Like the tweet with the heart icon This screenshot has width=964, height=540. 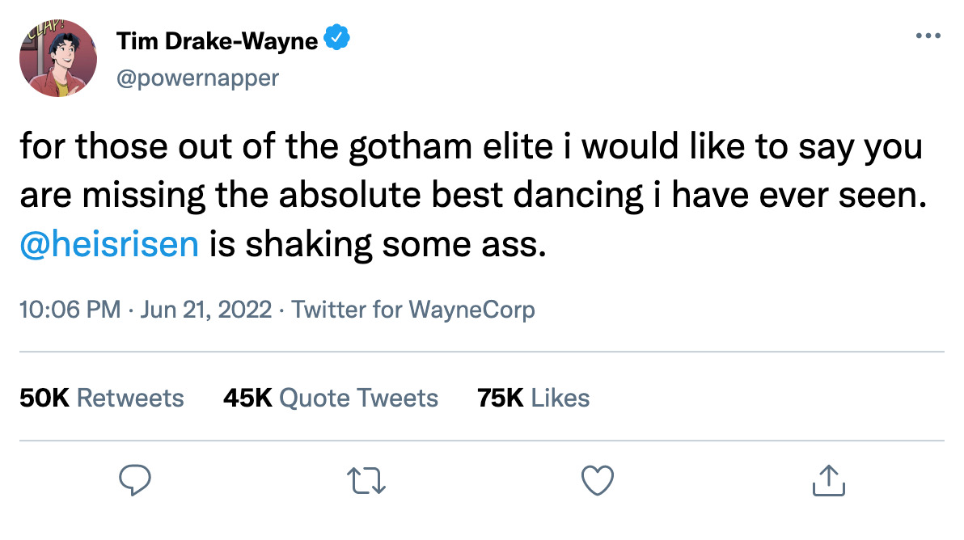(x=598, y=482)
